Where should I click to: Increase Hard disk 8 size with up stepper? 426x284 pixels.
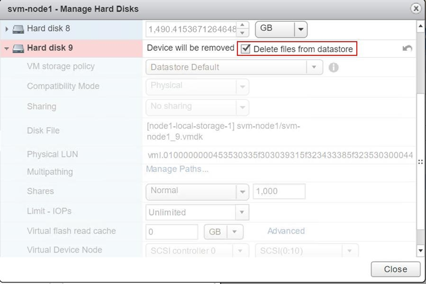(243, 25)
